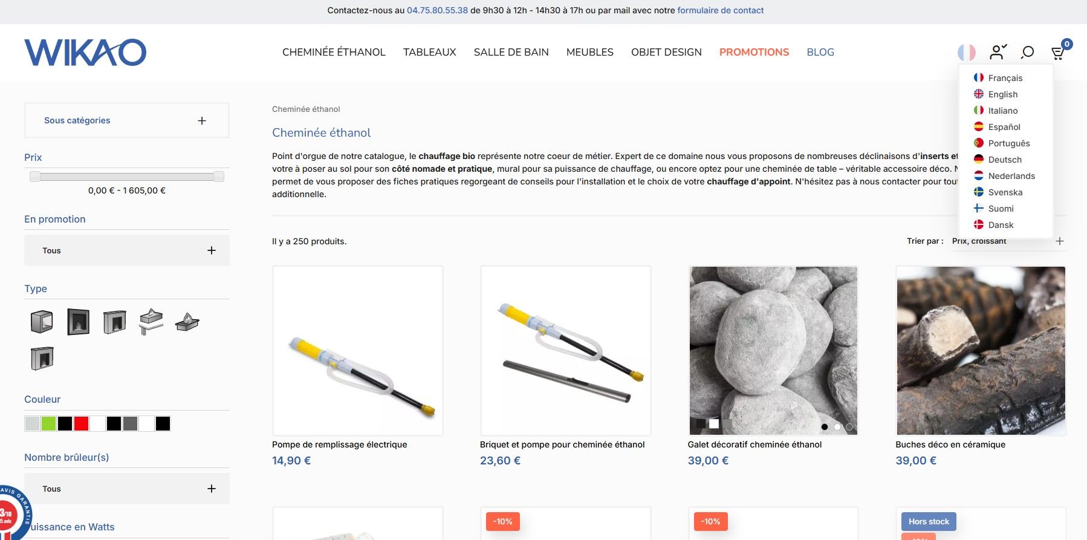Expand the Sous catégories filter
Screen dimensions: 1087x540
tap(127, 120)
